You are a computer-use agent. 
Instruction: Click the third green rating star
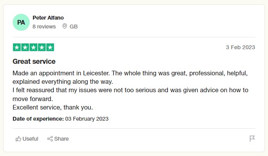coord(33,47)
